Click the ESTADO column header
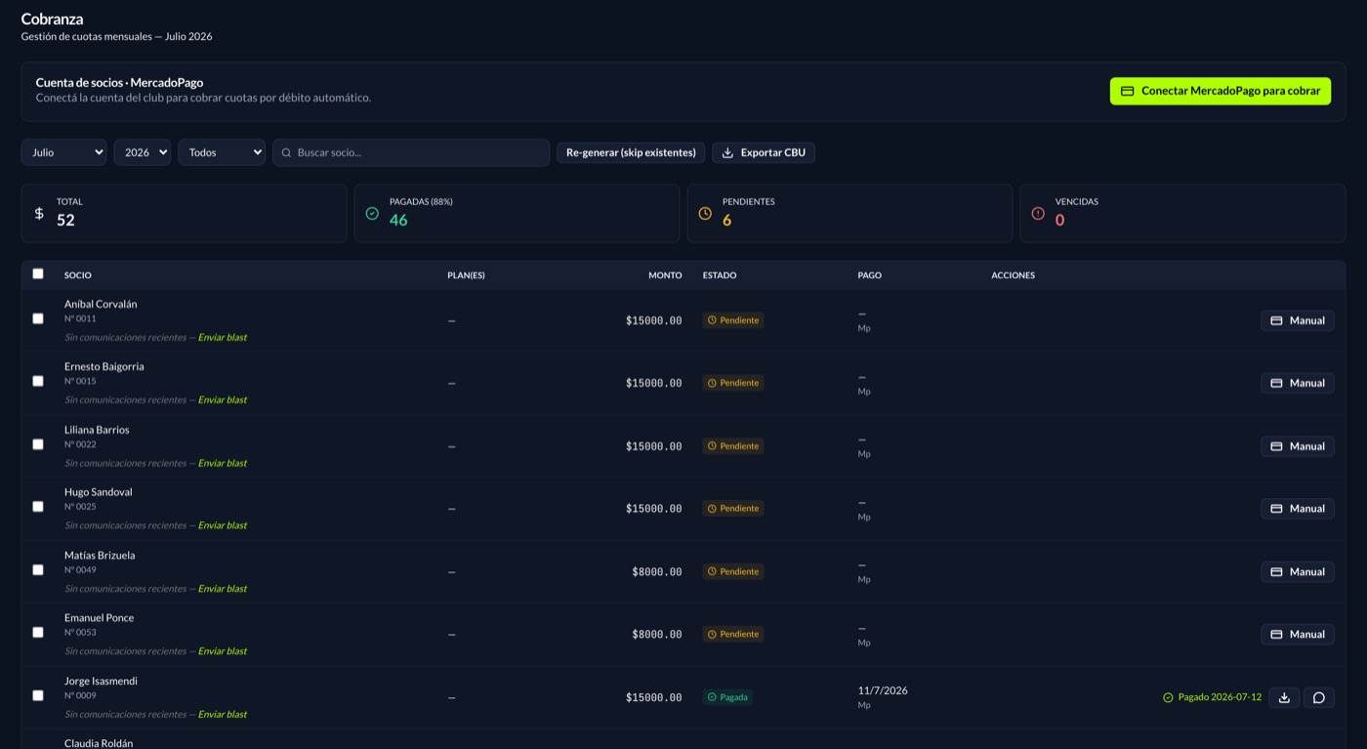 (720, 275)
